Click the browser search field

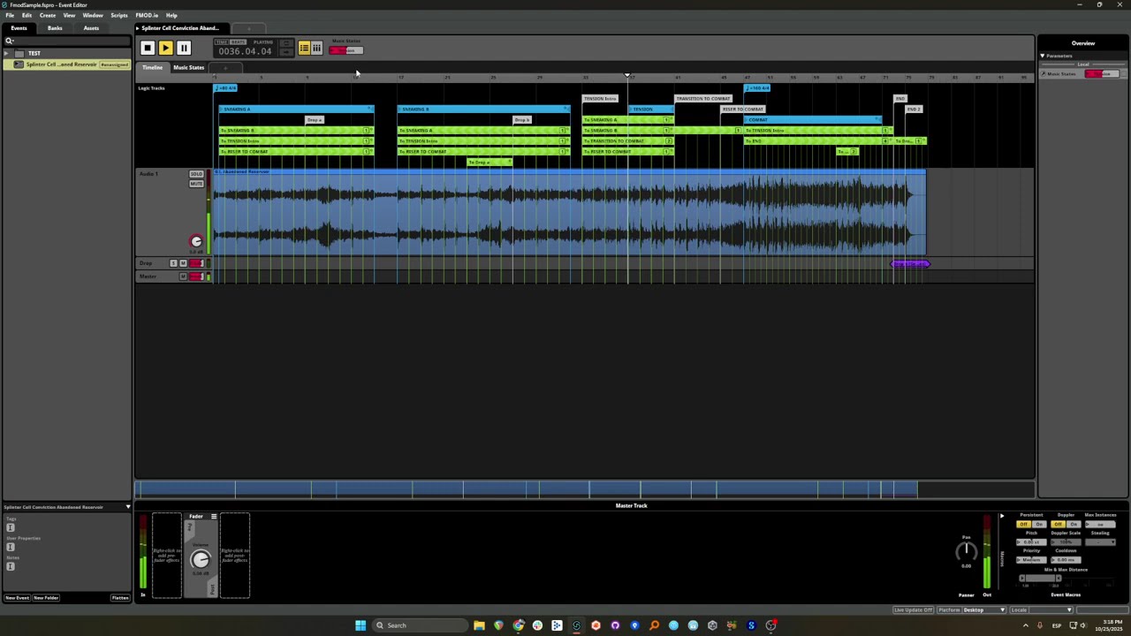pyautogui.click(x=67, y=41)
